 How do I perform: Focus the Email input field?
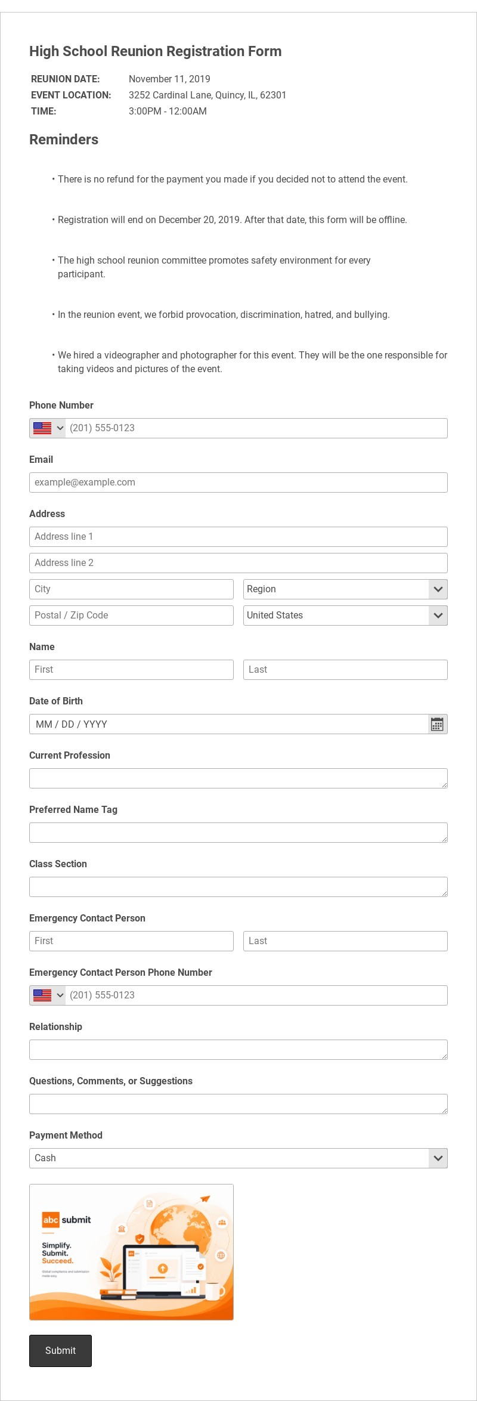coord(238,483)
